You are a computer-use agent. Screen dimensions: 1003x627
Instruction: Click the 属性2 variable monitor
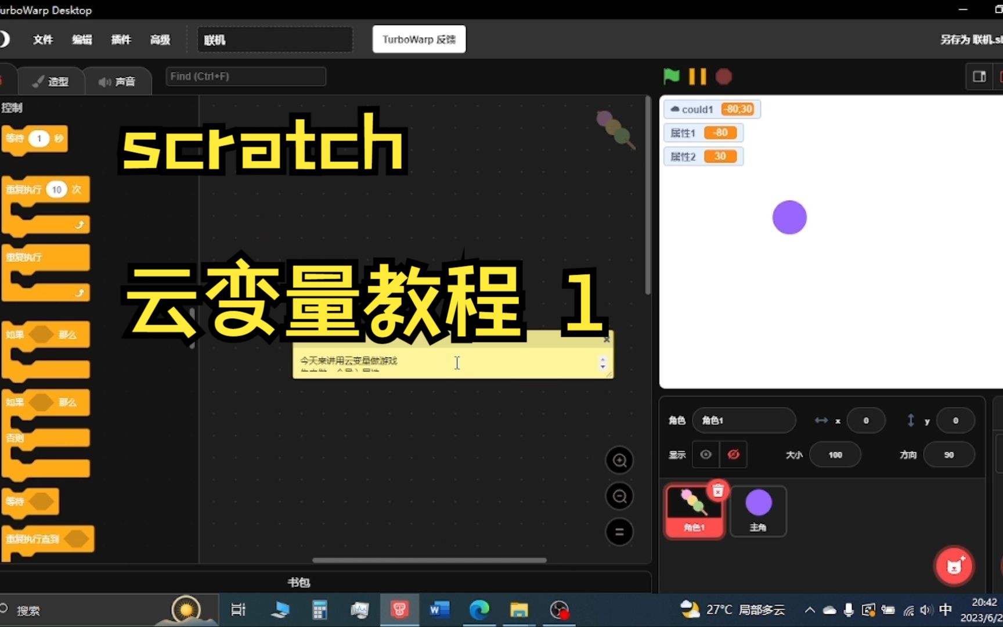703,157
